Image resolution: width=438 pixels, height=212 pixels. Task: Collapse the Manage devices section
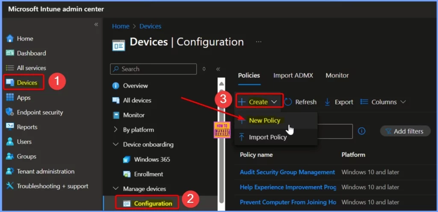115,189
